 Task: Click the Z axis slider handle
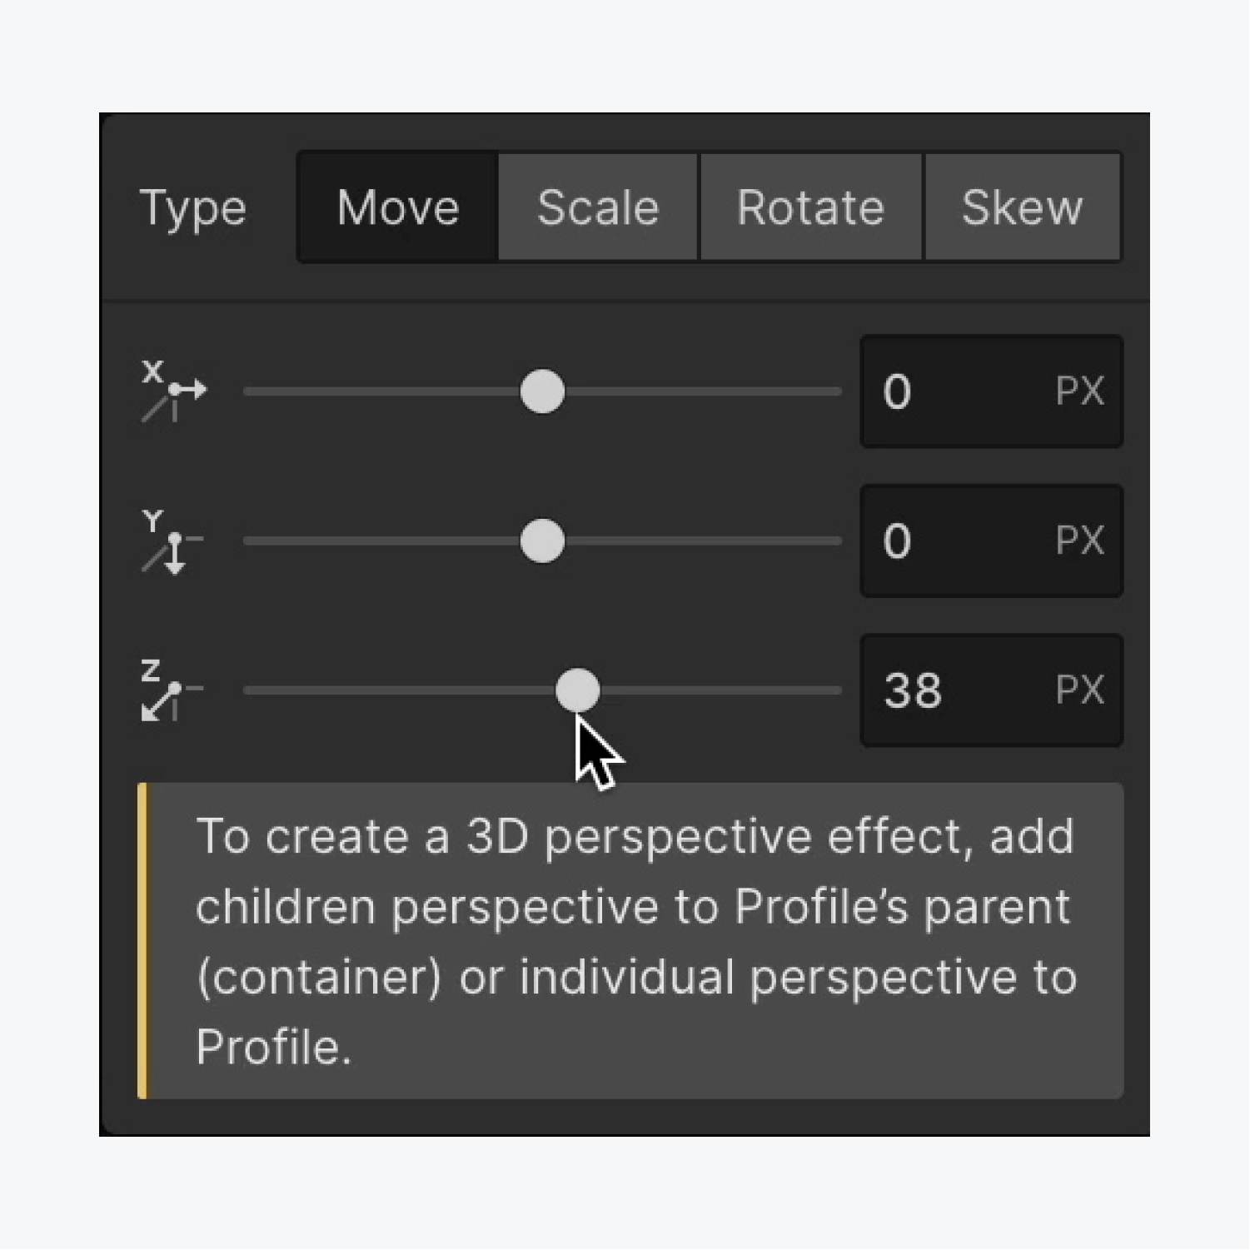coord(577,690)
